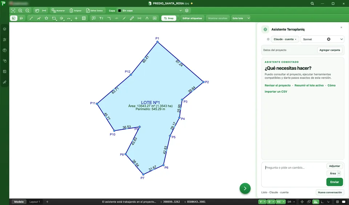
Task: Click the zoom extents icon
Action: point(13,11)
